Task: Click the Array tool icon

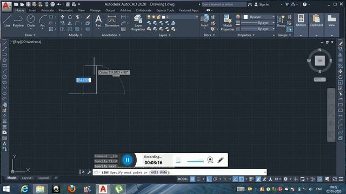Action: (x=77, y=29)
